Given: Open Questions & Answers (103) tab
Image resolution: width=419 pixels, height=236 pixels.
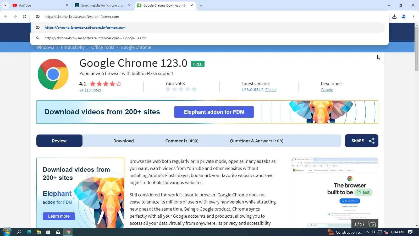Looking at the screenshot, I should (257, 141).
